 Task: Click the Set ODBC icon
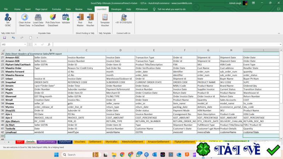[8, 18]
